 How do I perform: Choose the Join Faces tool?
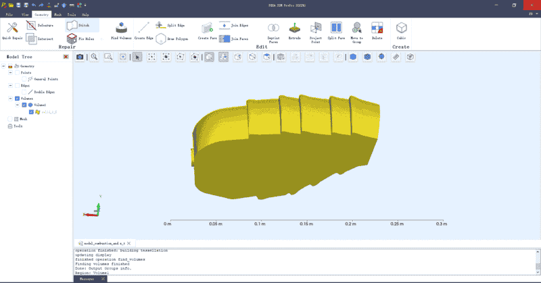pos(233,38)
